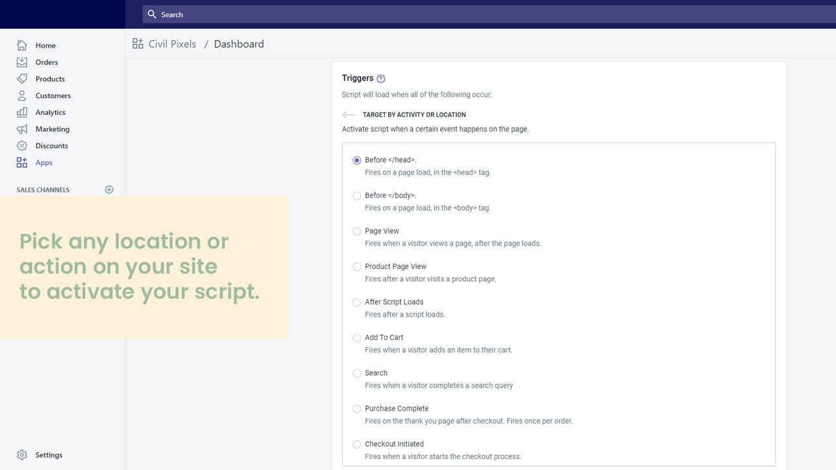Click 'Fires after a script loads.' text
Screen dimensions: 836x470
tap(405, 314)
